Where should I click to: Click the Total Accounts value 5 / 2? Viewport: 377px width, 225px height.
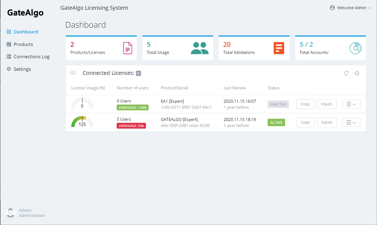(306, 45)
